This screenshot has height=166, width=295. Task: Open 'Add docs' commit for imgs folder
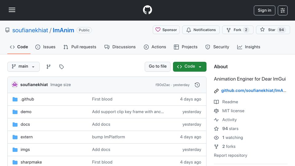coord(101,150)
